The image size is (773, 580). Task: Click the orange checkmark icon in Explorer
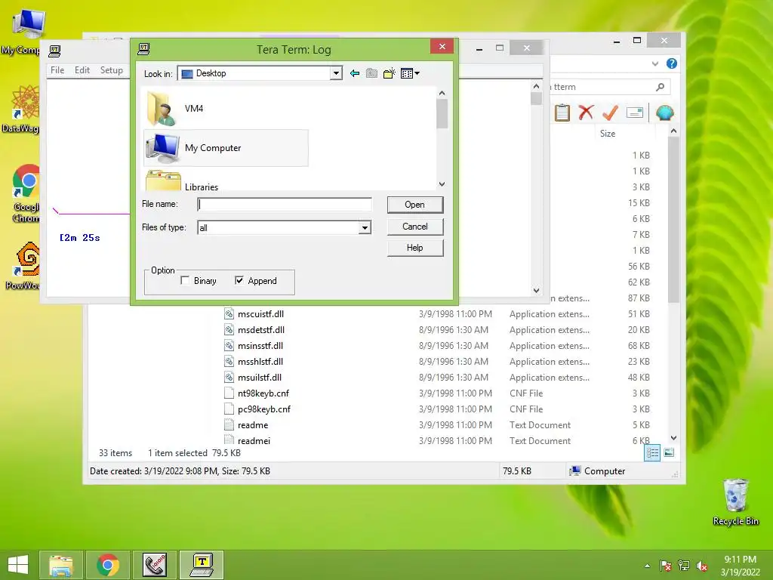pyautogui.click(x=610, y=113)
